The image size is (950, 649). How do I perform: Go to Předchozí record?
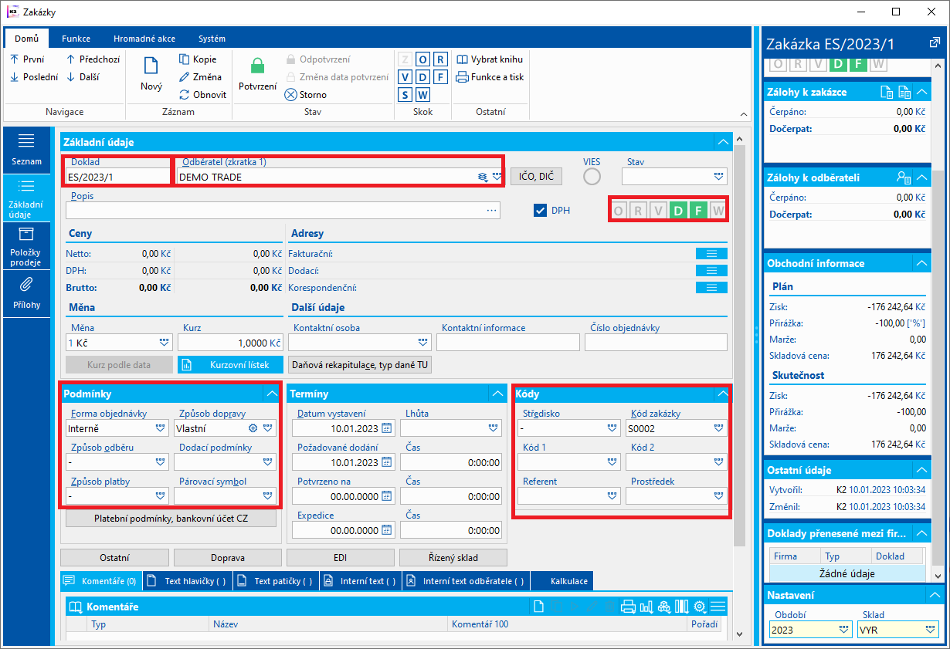click(x=93, y=59)
